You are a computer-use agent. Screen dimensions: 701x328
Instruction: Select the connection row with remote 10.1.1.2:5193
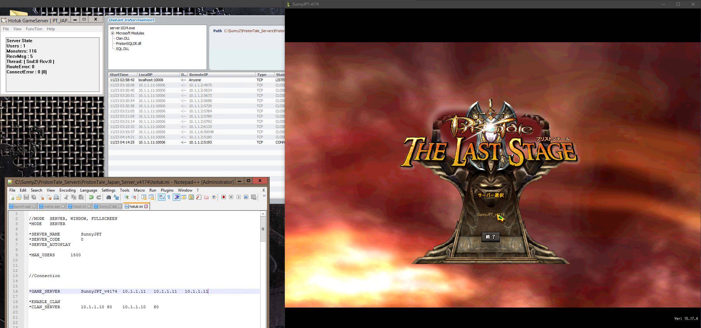(x=197, y=142)
